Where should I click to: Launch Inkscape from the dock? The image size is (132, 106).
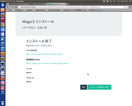pos(3,64)
